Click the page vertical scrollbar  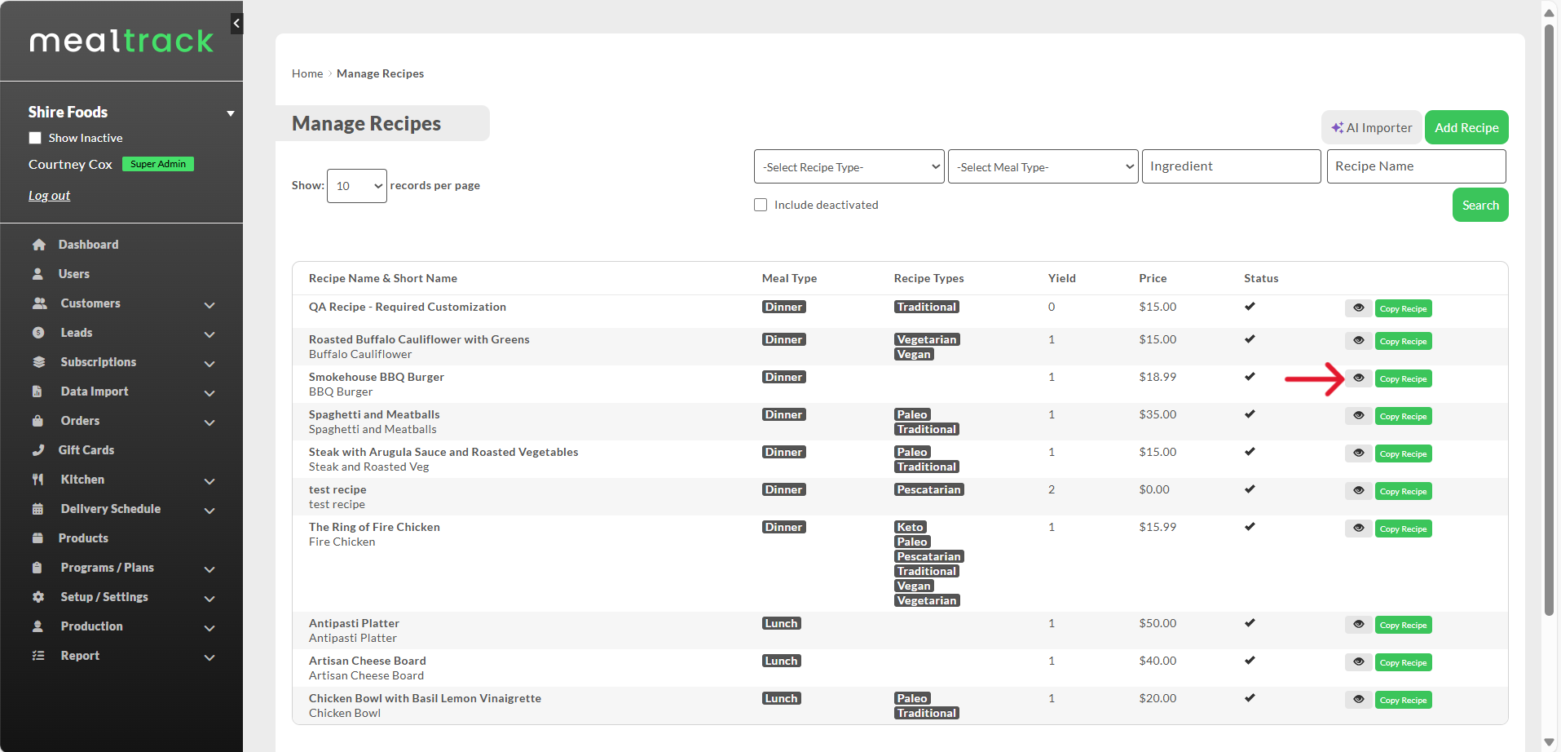(x=1549, y=320)
